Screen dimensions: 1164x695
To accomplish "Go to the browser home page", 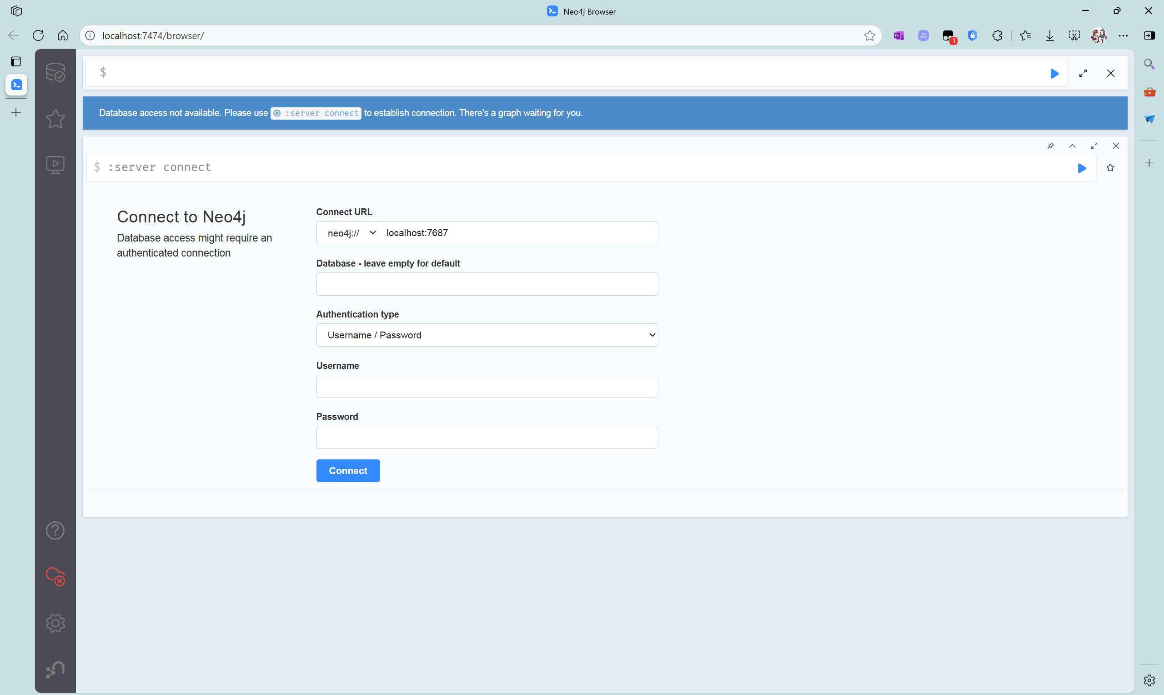I will point(63,35).
